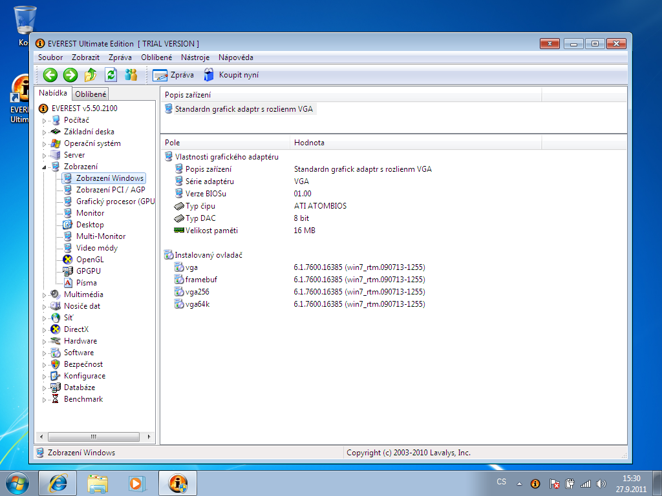Viewport: 662px width, 496px height.
Task: Click the green Forward arrow toolbar icon
Action: point(70,75)
